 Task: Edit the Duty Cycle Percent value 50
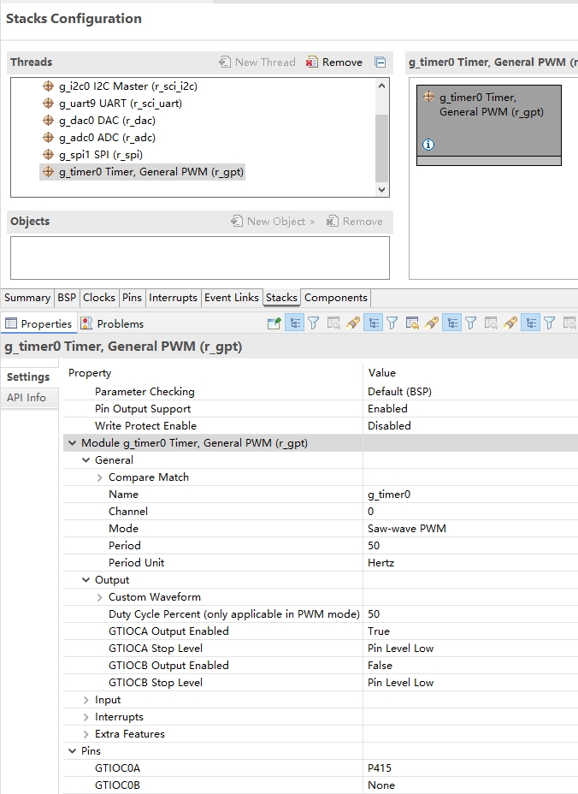coord(374,614)
